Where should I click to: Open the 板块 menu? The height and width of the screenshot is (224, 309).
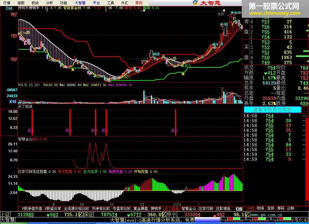tap(35, 3)
